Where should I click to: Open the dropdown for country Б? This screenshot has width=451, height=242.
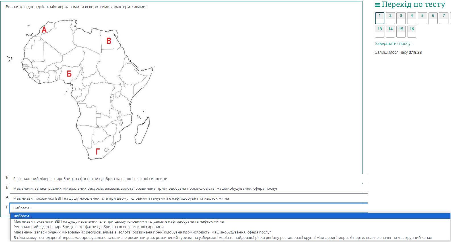tap(189, 188)
